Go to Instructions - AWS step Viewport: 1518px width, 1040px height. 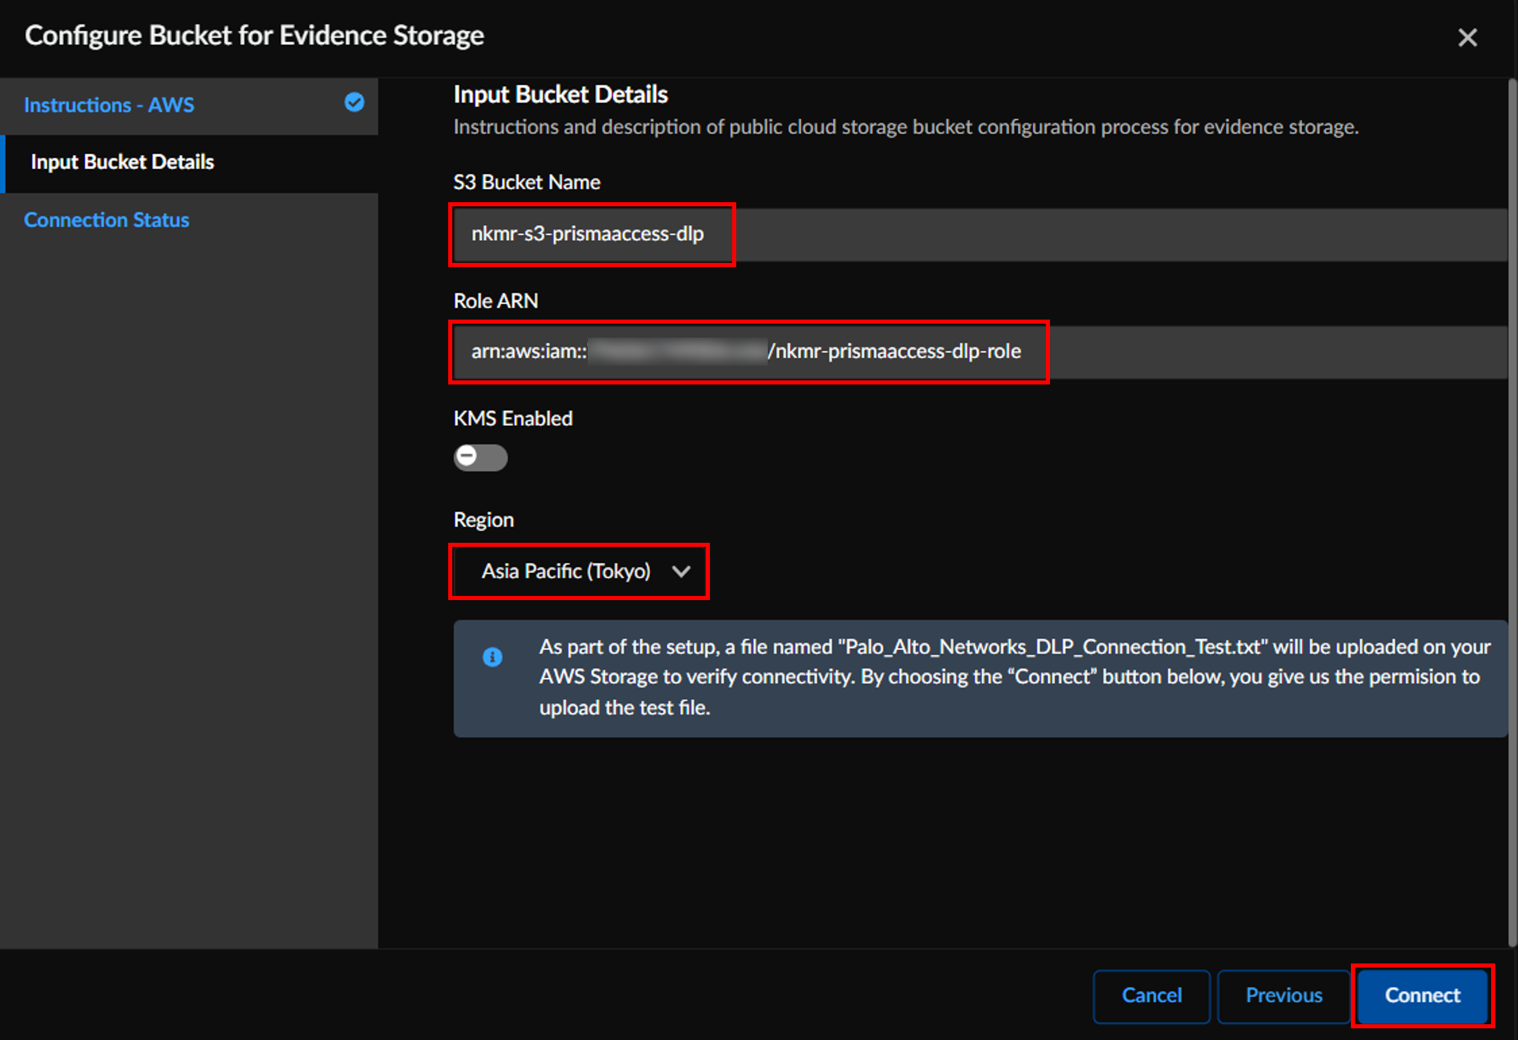(x=109, y=105)
